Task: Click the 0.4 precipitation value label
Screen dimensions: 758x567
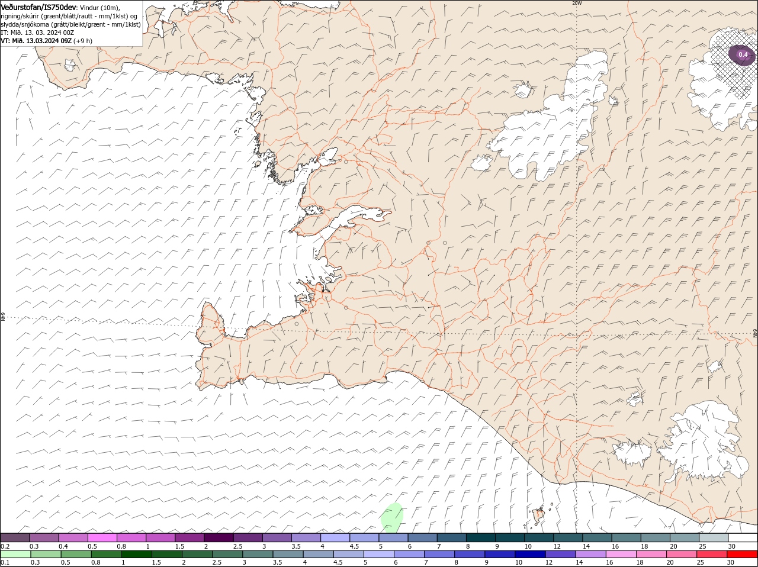Action: tap(743, 54)
